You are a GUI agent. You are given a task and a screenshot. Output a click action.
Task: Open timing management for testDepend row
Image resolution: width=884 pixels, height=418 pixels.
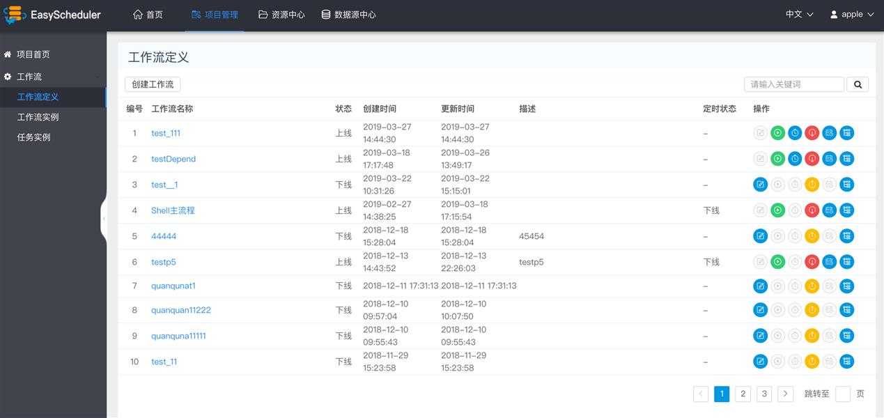(x=829, y=159)
